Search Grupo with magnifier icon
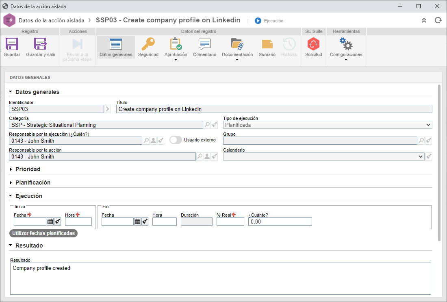Screen dimensions: 447x302 pyautogui.click(x=421, y=141)
